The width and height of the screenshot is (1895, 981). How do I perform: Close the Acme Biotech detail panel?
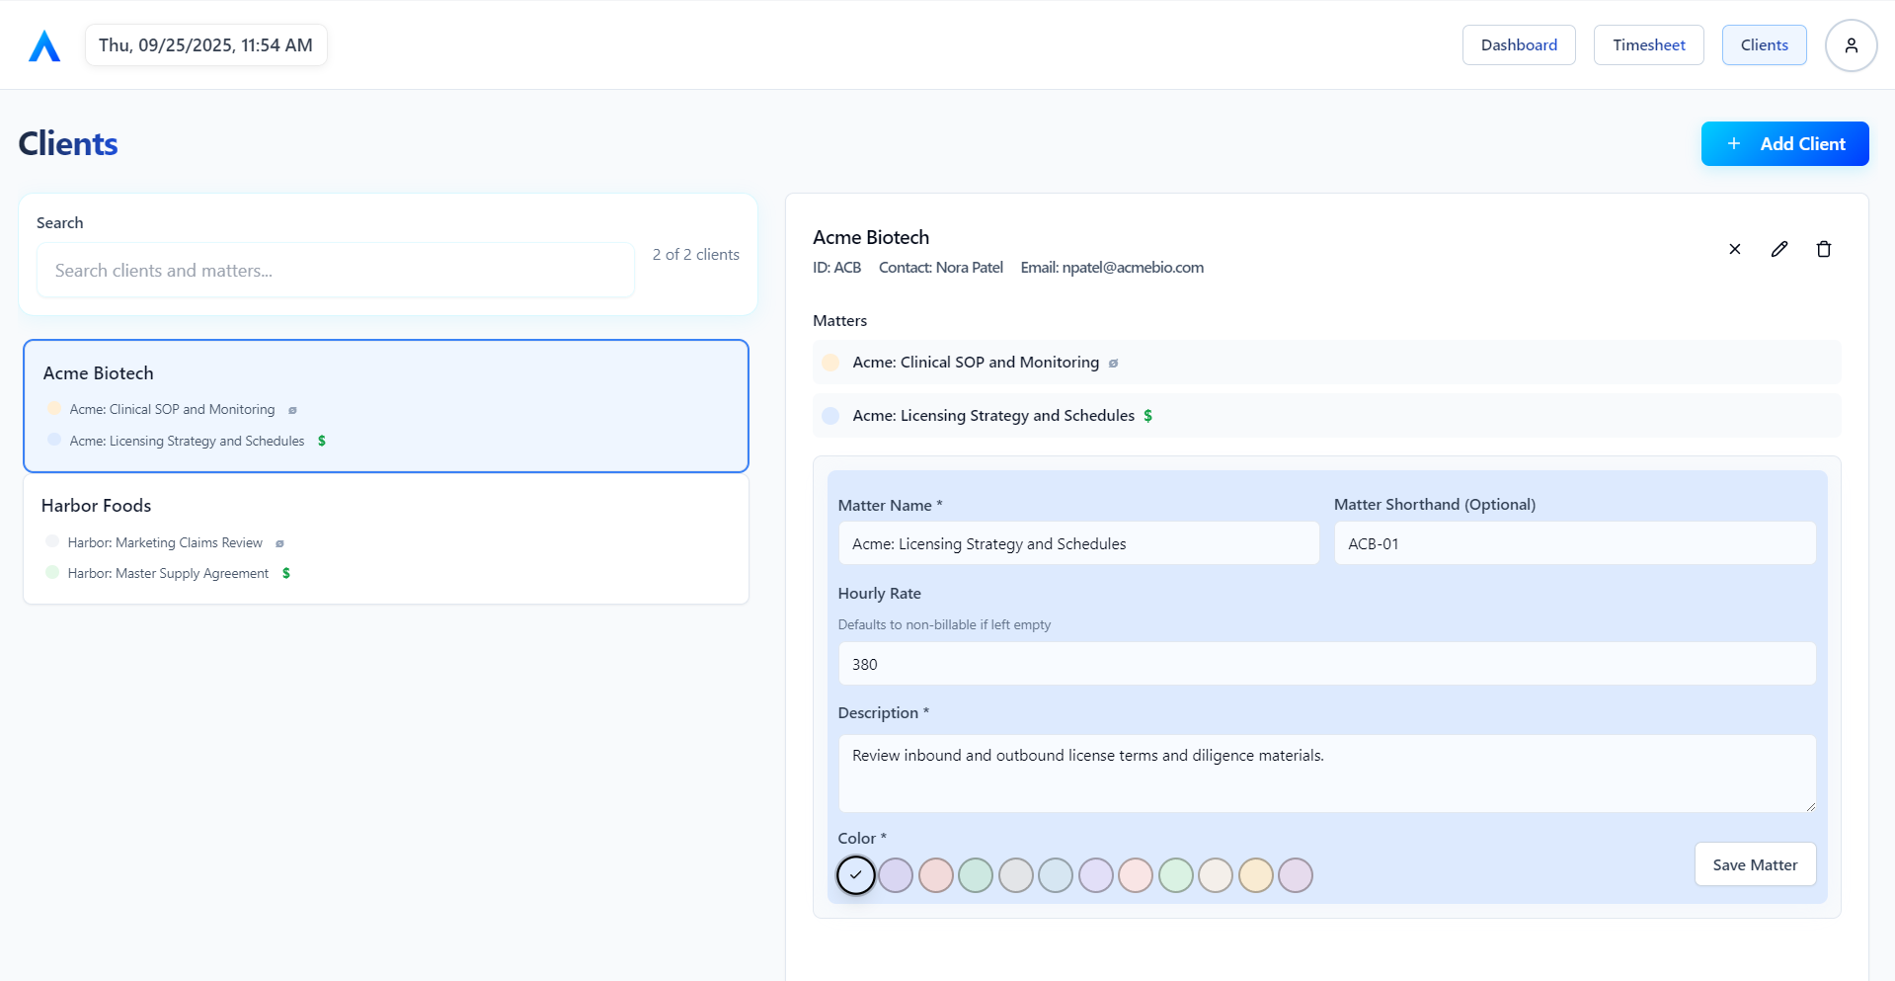coord(1735,249)
